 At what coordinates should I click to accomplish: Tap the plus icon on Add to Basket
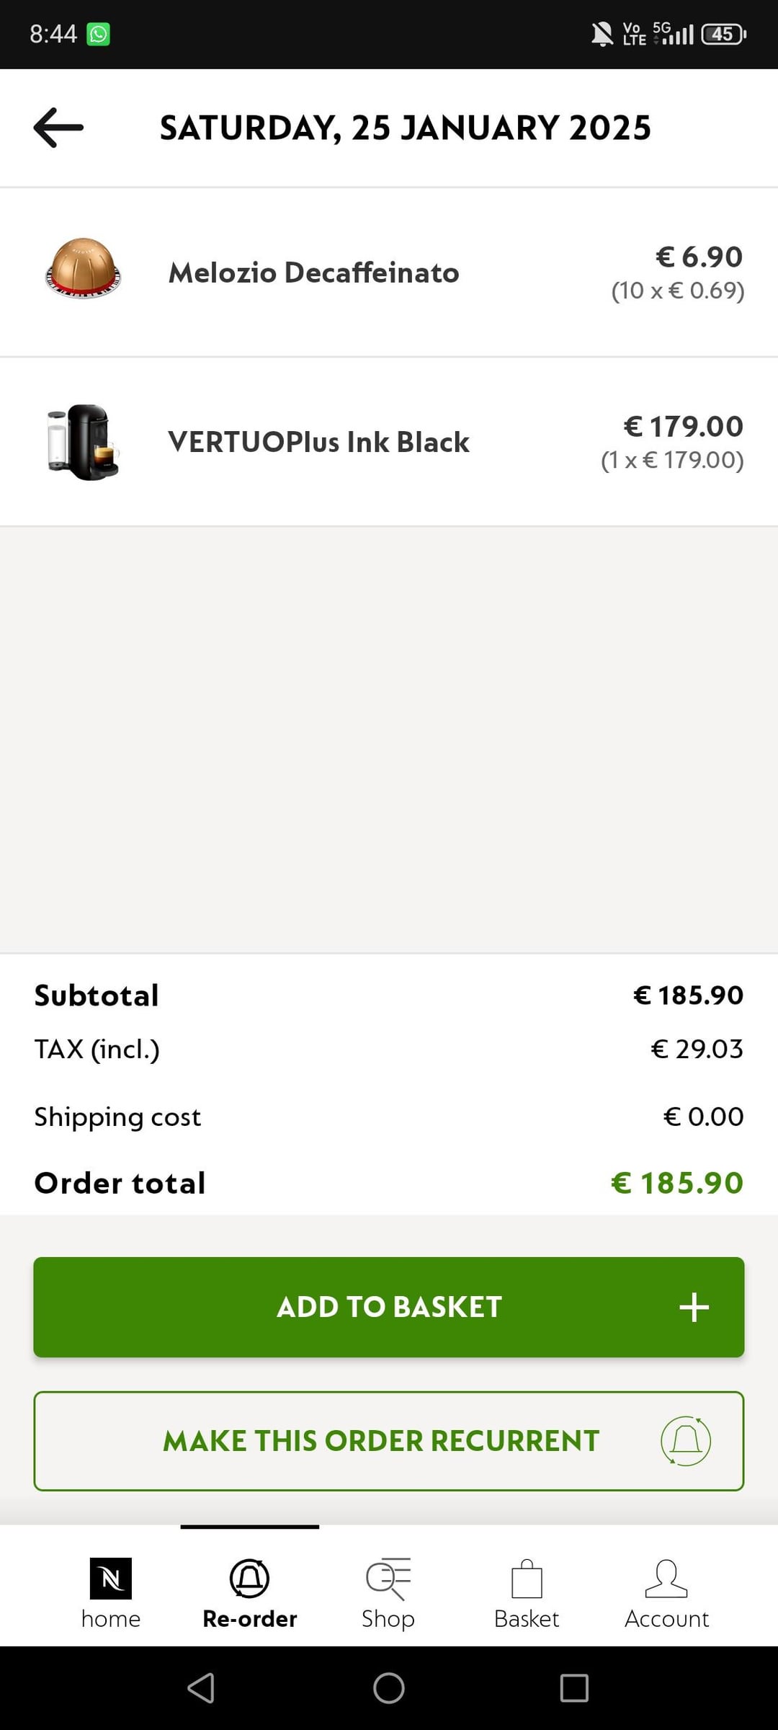click(x=694, y=1307)
